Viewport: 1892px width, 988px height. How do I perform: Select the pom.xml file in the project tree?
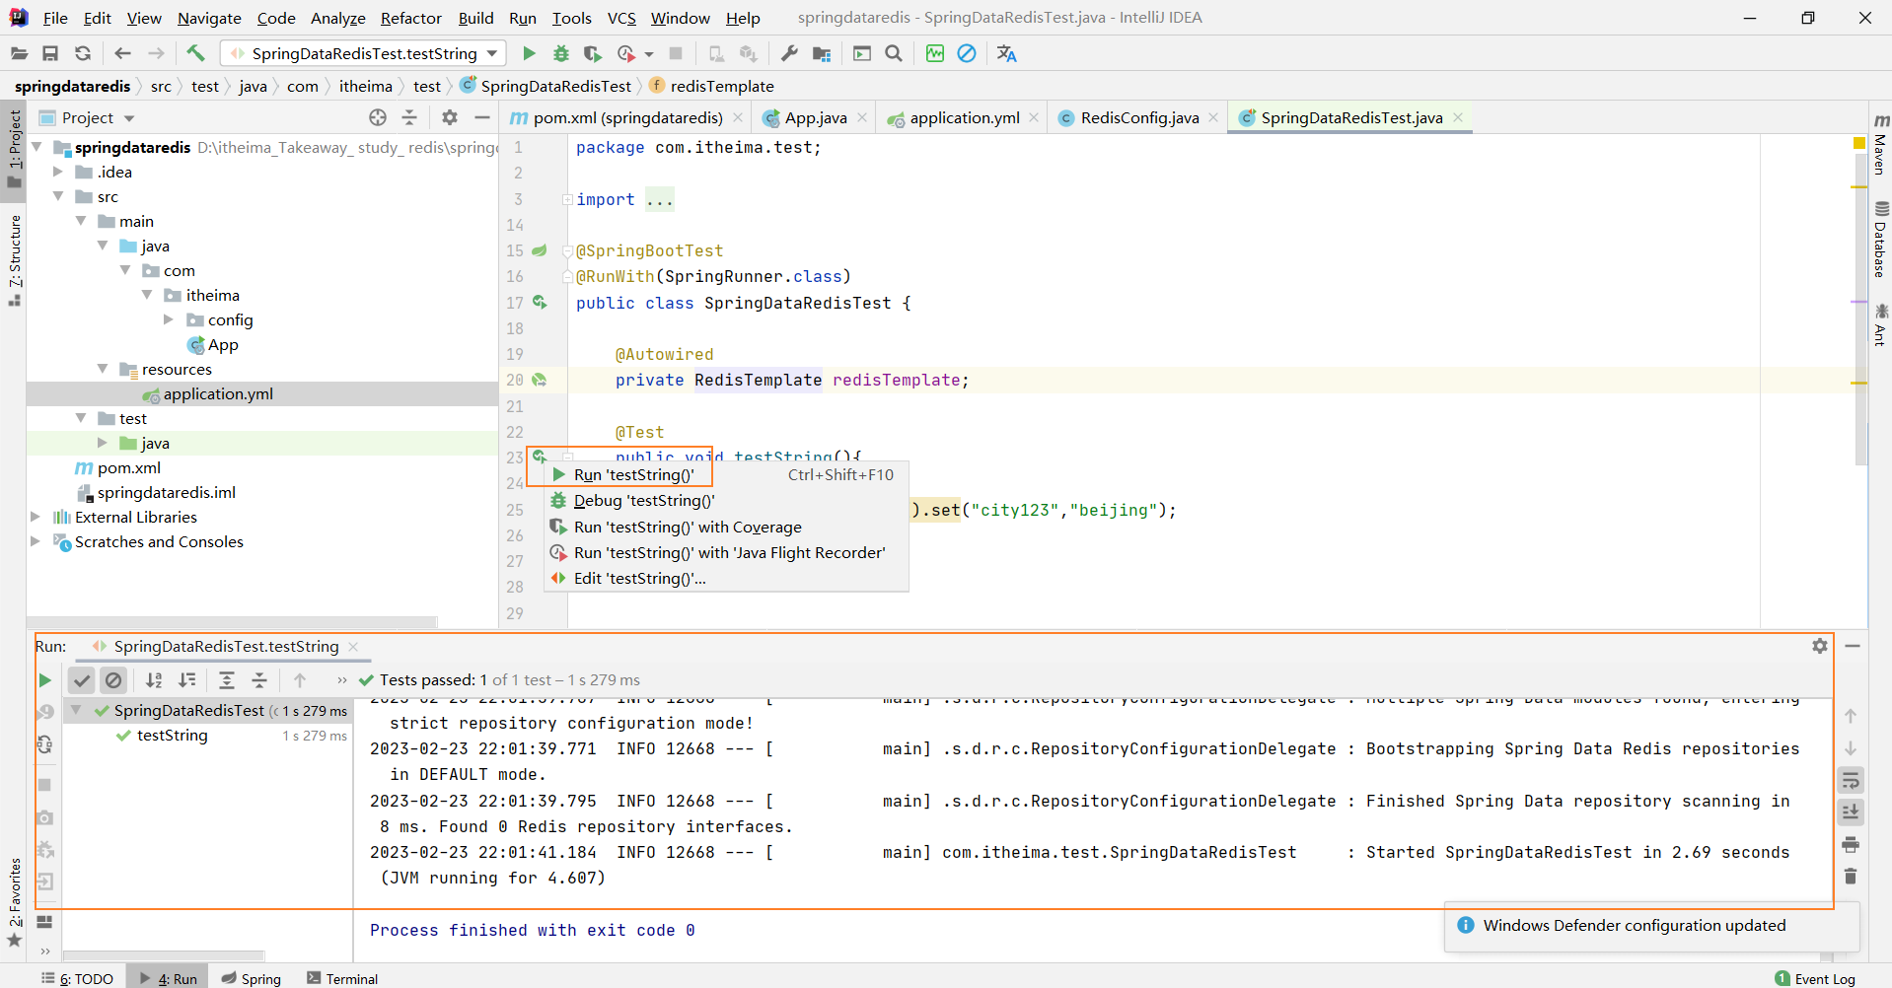pos(128,467)
